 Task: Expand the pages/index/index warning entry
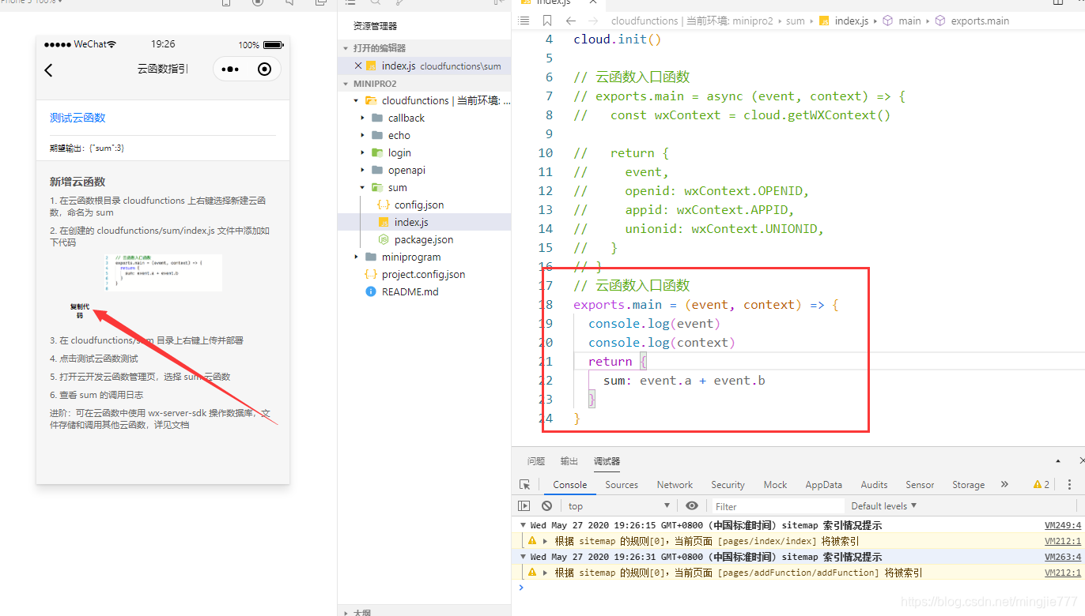545,541
